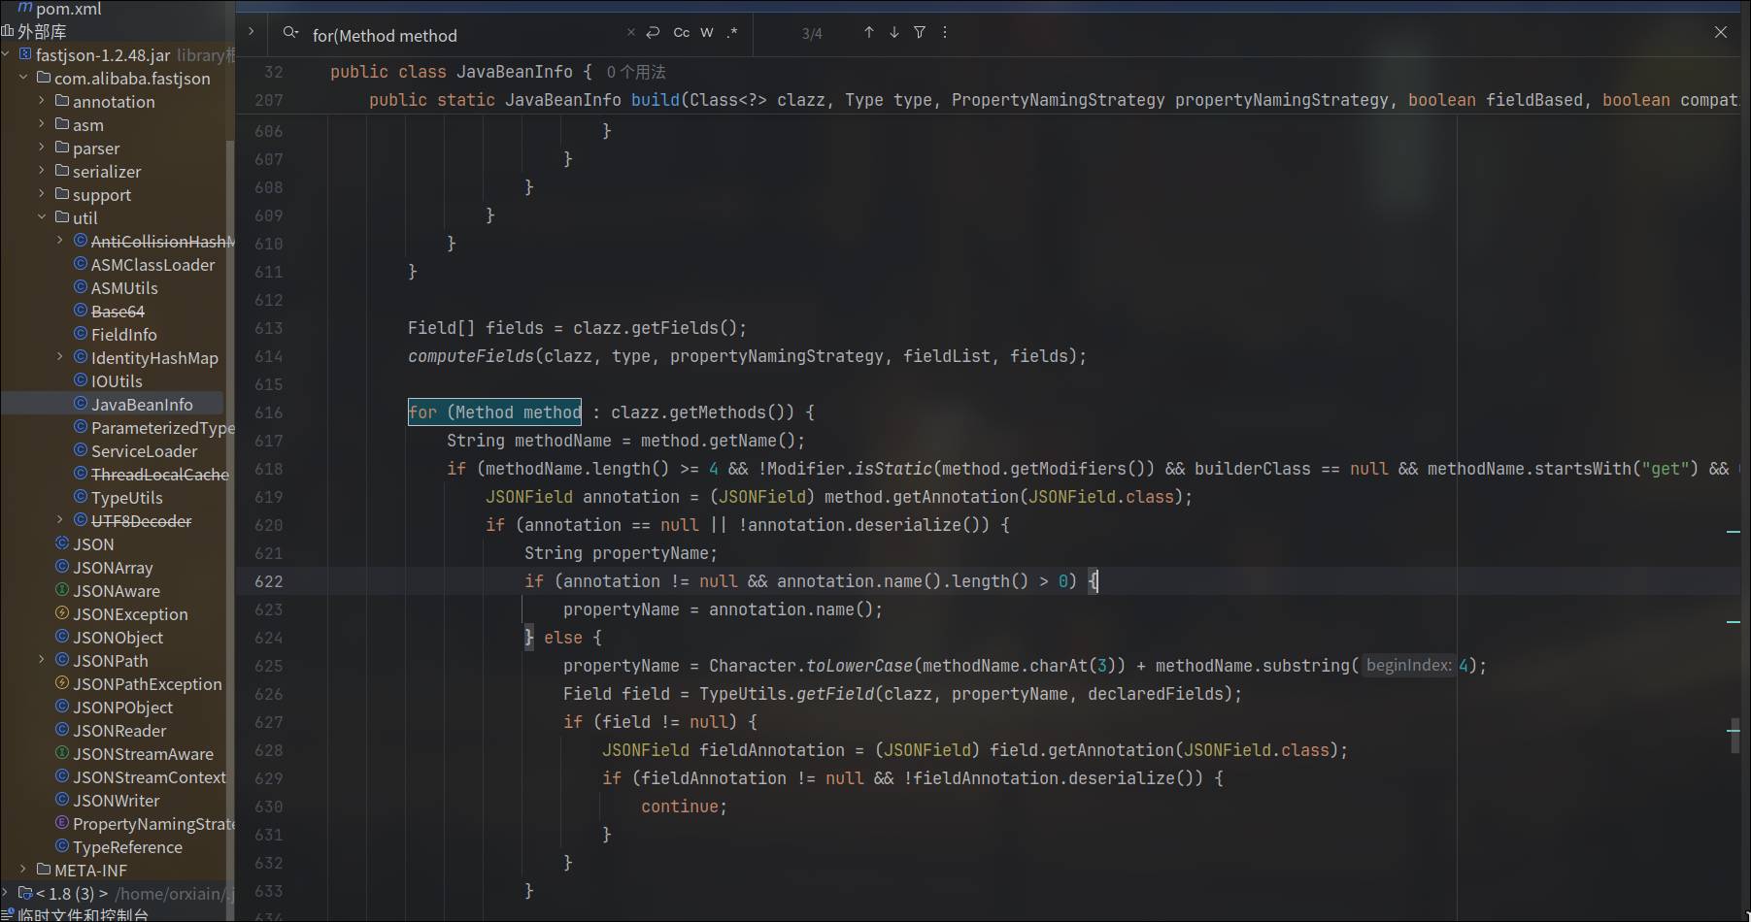Open pom.xml file

point(68,9)
